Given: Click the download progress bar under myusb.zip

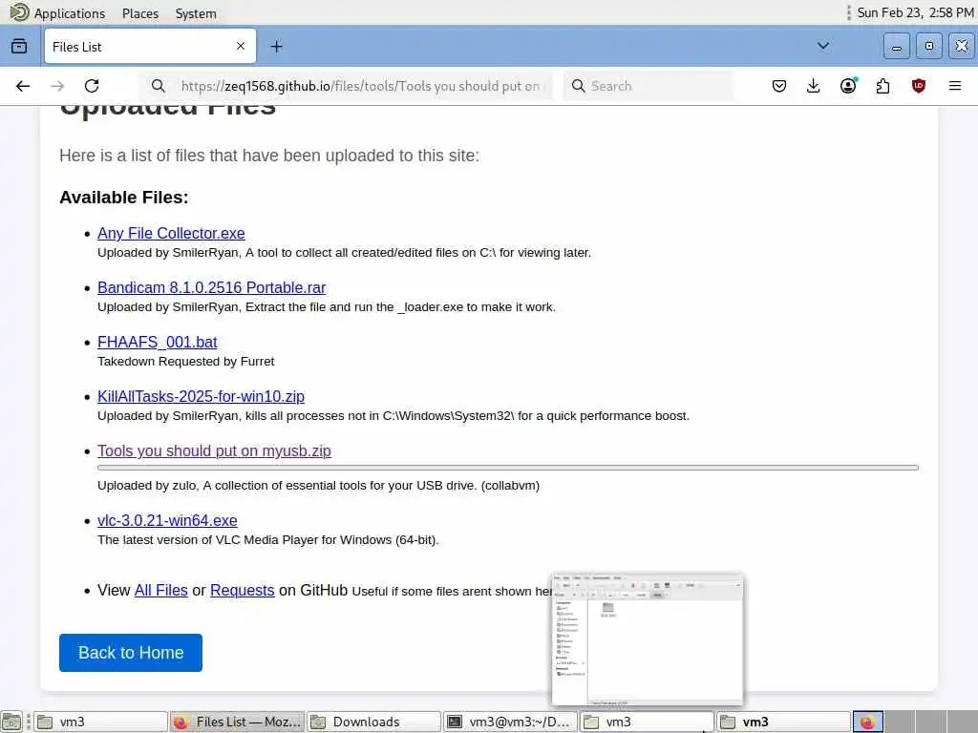Looking at the screenshot, I should click(x=508, y=468).
